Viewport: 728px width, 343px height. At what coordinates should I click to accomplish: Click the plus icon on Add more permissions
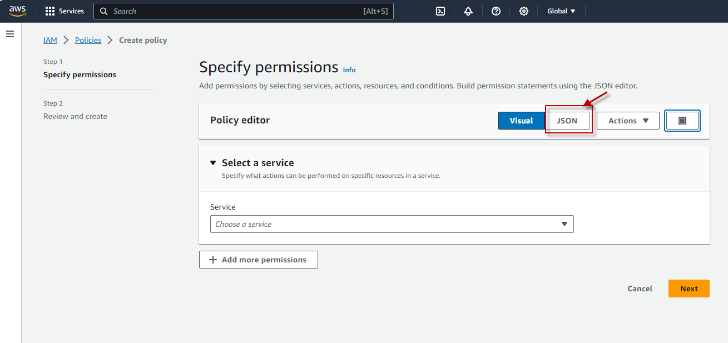(x=213, y=260)
